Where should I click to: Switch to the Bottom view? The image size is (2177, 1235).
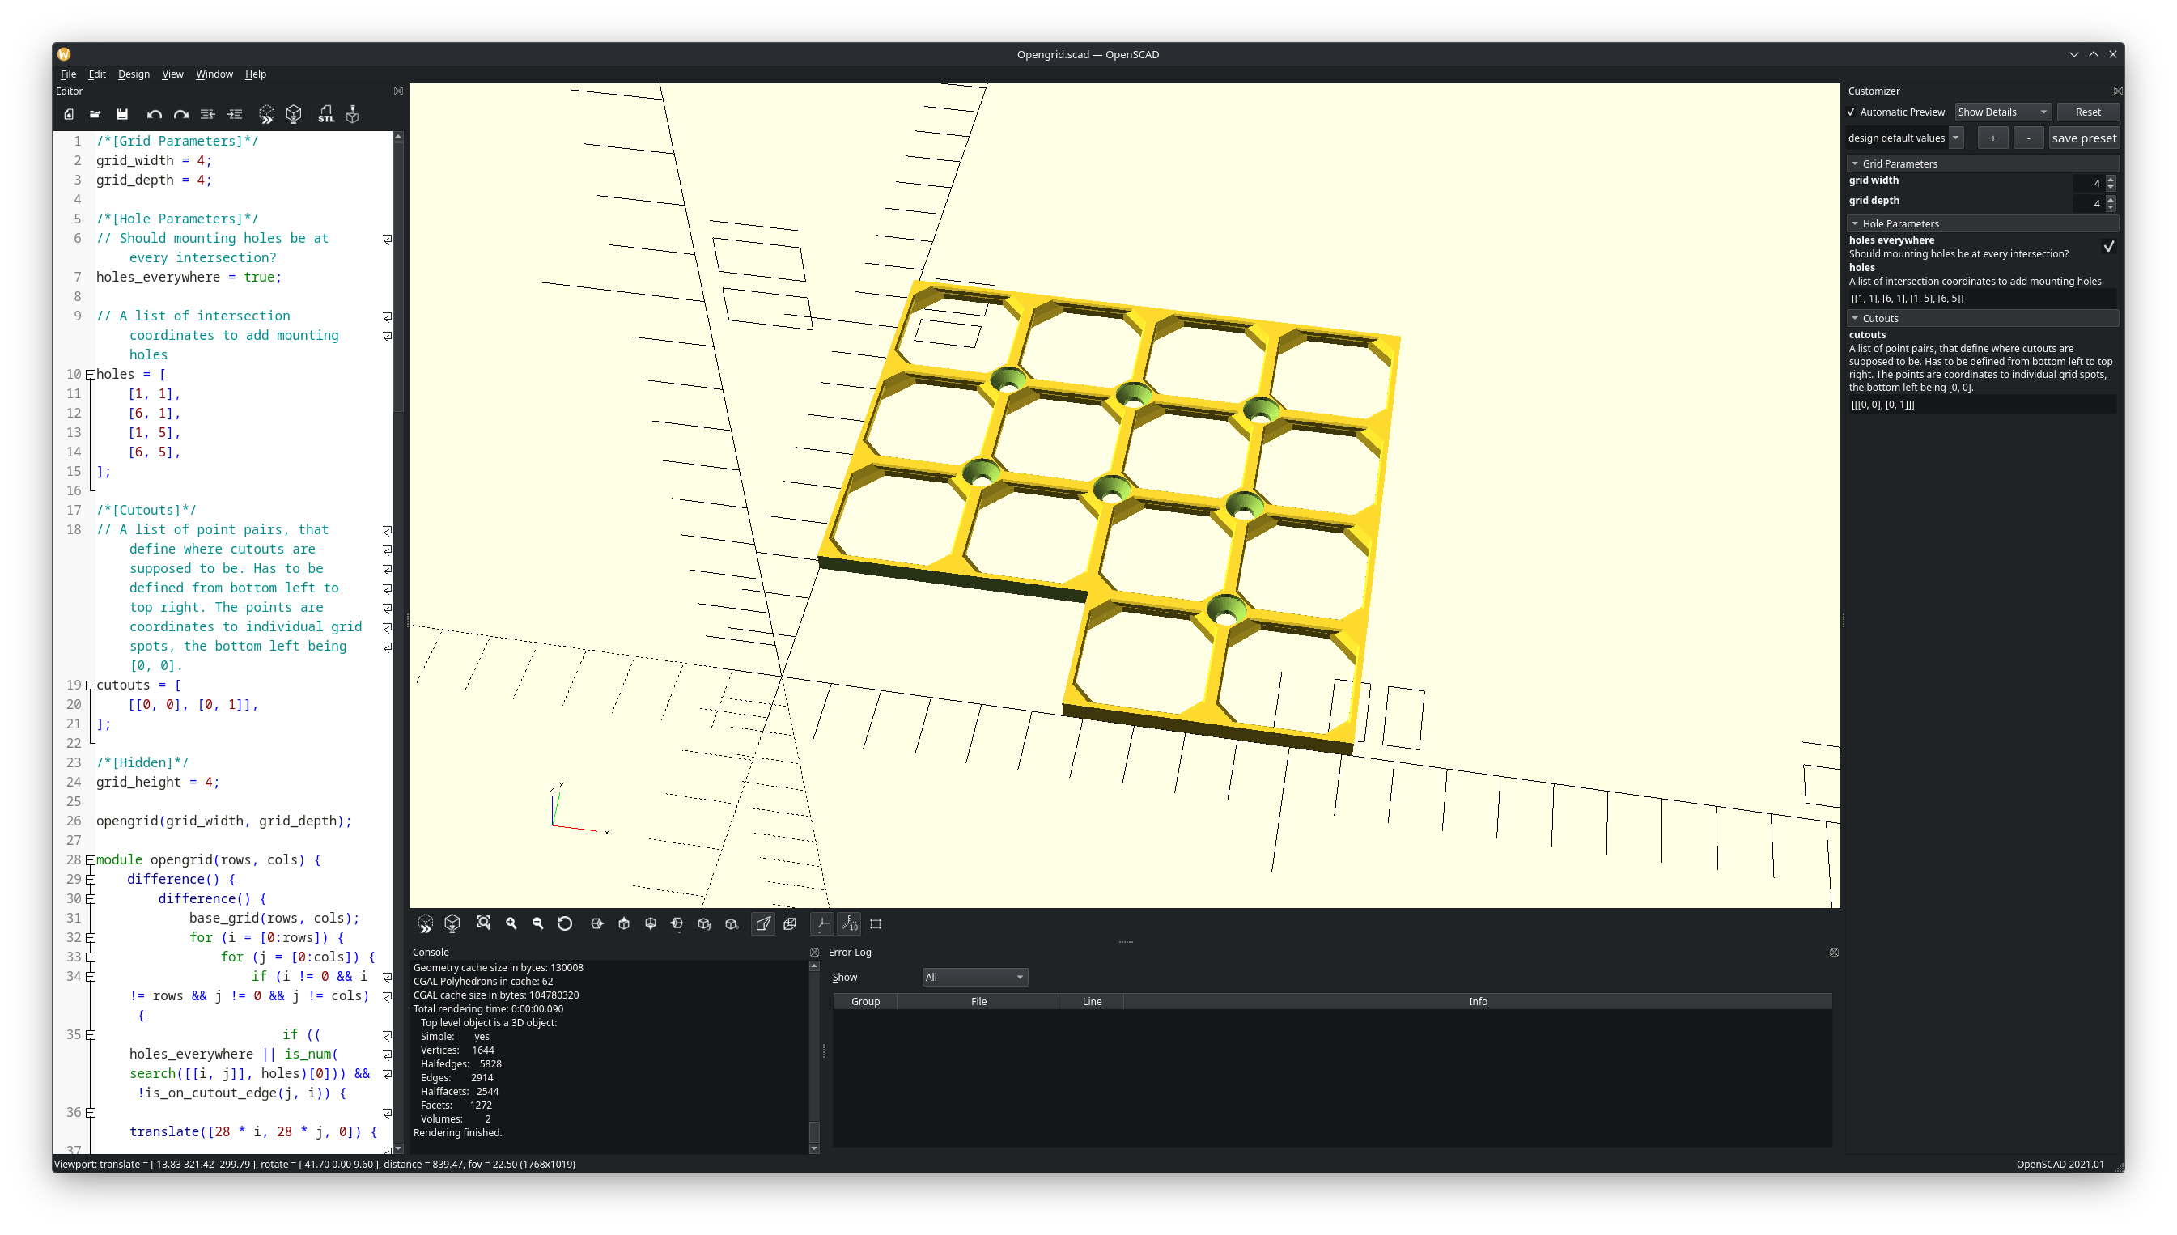point(651,923)
